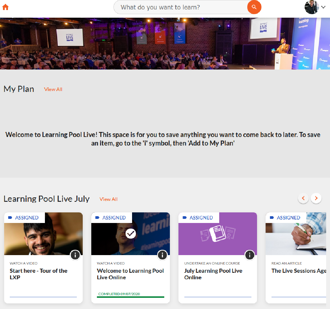
Task: Click the orange search magnifier icon
Action: coord(254,7)
